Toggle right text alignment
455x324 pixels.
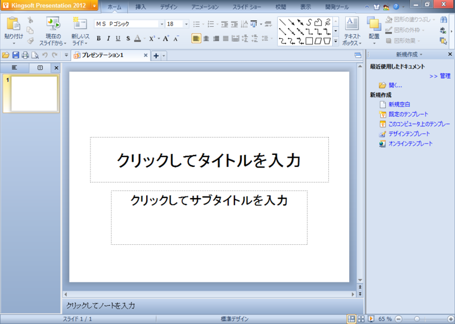216,38
